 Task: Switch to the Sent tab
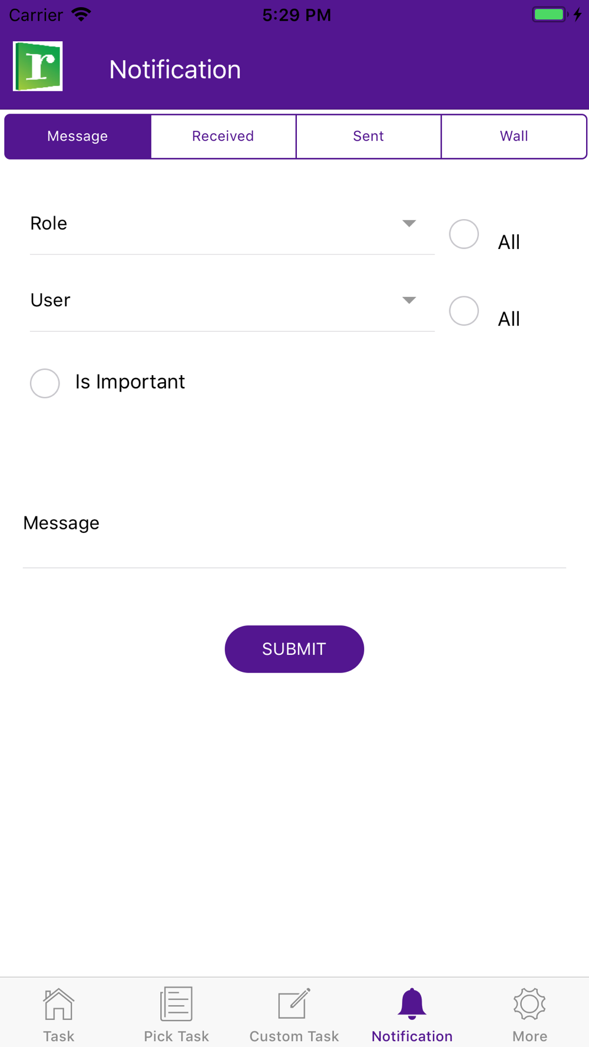point(368,137)
